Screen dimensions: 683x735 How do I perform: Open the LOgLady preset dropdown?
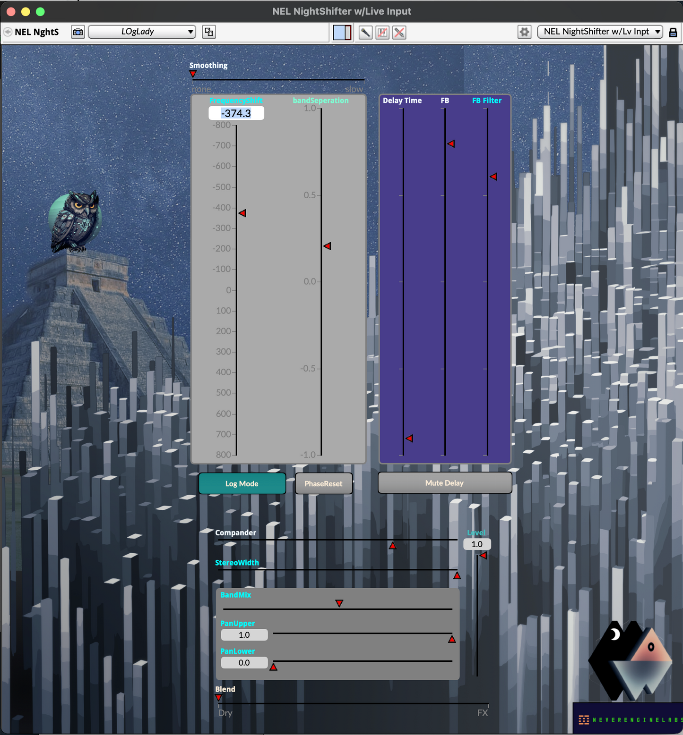tap(142, 32)
